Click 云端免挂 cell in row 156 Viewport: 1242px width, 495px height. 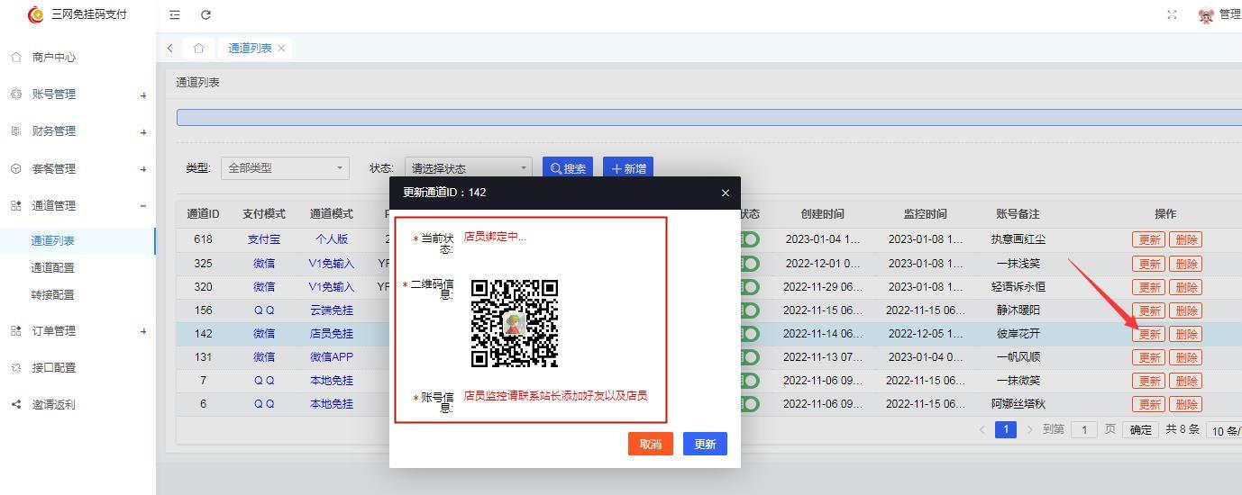(332, 310)
